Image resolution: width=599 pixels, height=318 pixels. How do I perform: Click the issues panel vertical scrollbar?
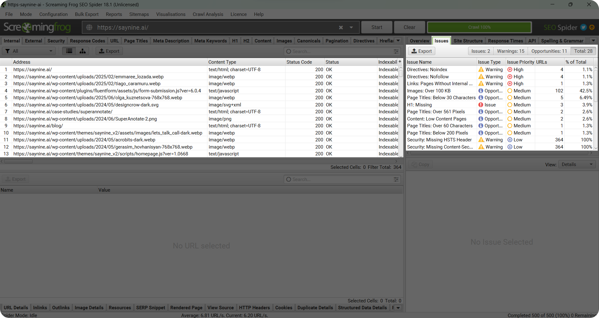596,86
